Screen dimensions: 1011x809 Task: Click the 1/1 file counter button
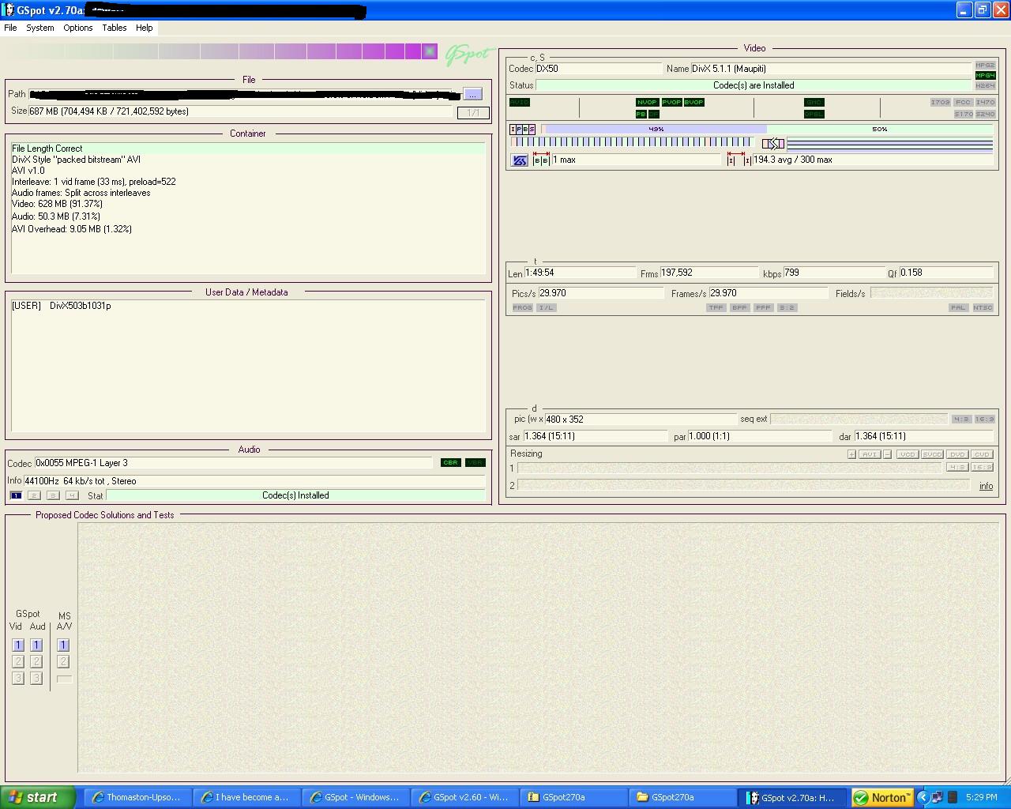point(473,112)
